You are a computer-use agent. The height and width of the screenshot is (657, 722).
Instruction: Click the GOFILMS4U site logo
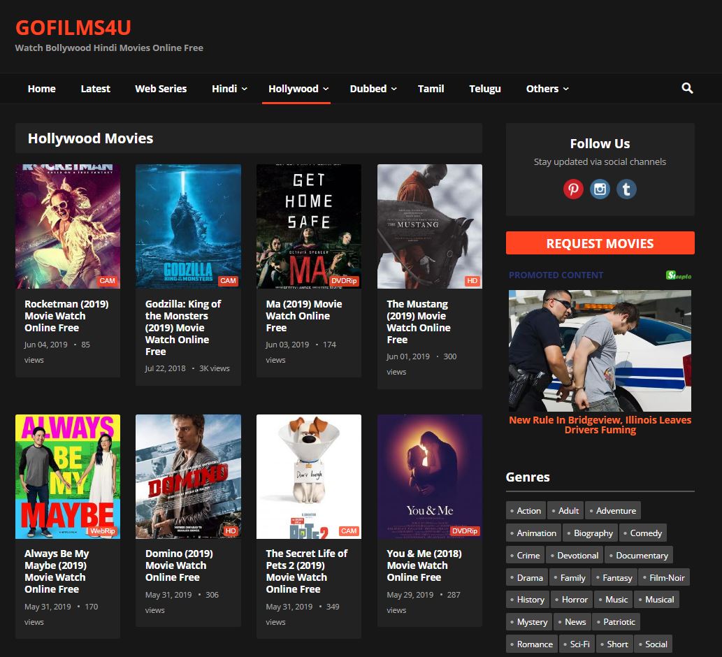pyautogui.click(x=73, y=27)
